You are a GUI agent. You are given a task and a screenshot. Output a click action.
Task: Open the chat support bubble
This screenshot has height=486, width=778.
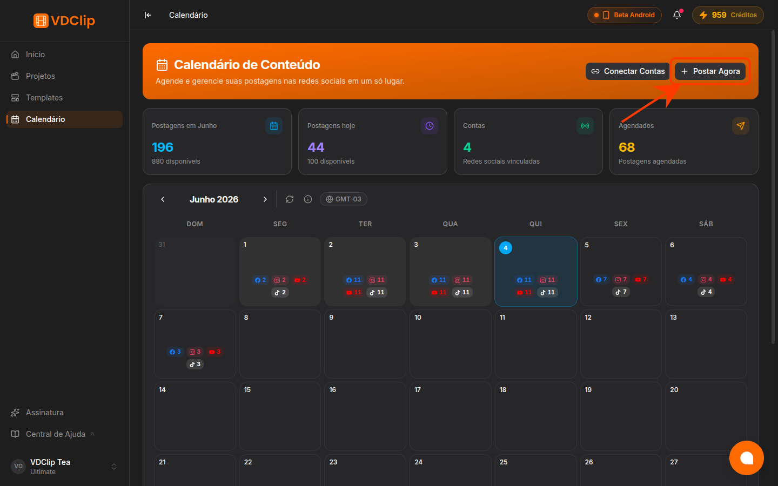pos(747,458)
